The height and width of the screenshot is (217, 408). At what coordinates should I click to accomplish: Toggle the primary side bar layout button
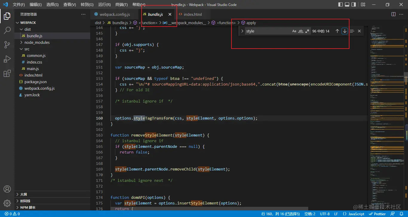pyautogui.click(x=340, y=4)
